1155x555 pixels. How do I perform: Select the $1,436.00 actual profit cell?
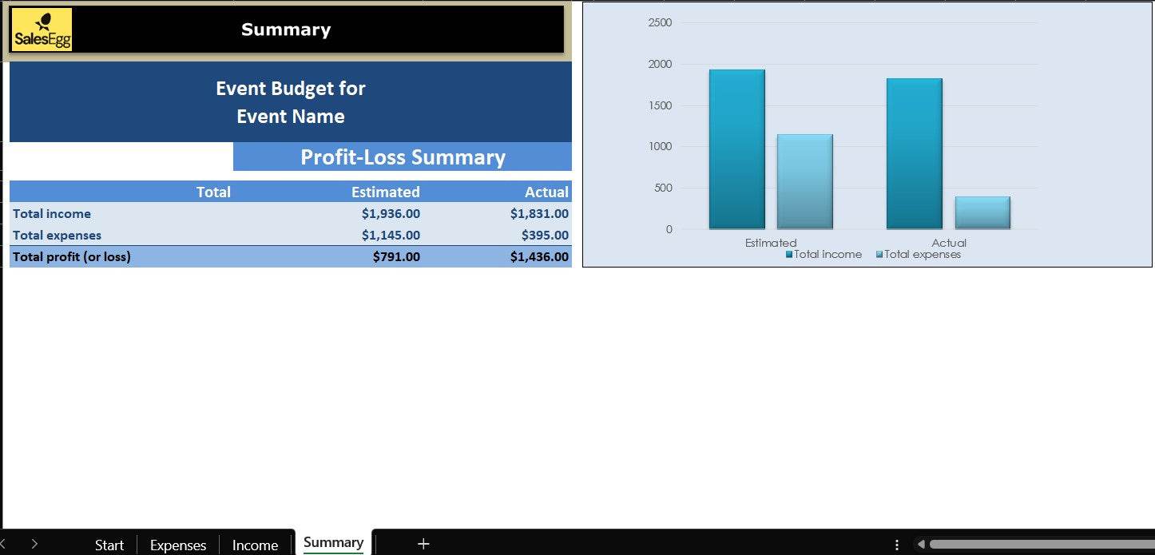point(539,256)
